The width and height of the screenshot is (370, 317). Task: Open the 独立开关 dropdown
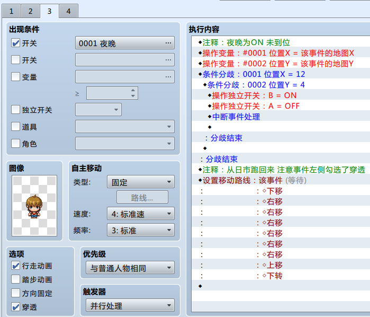point(98,110)
